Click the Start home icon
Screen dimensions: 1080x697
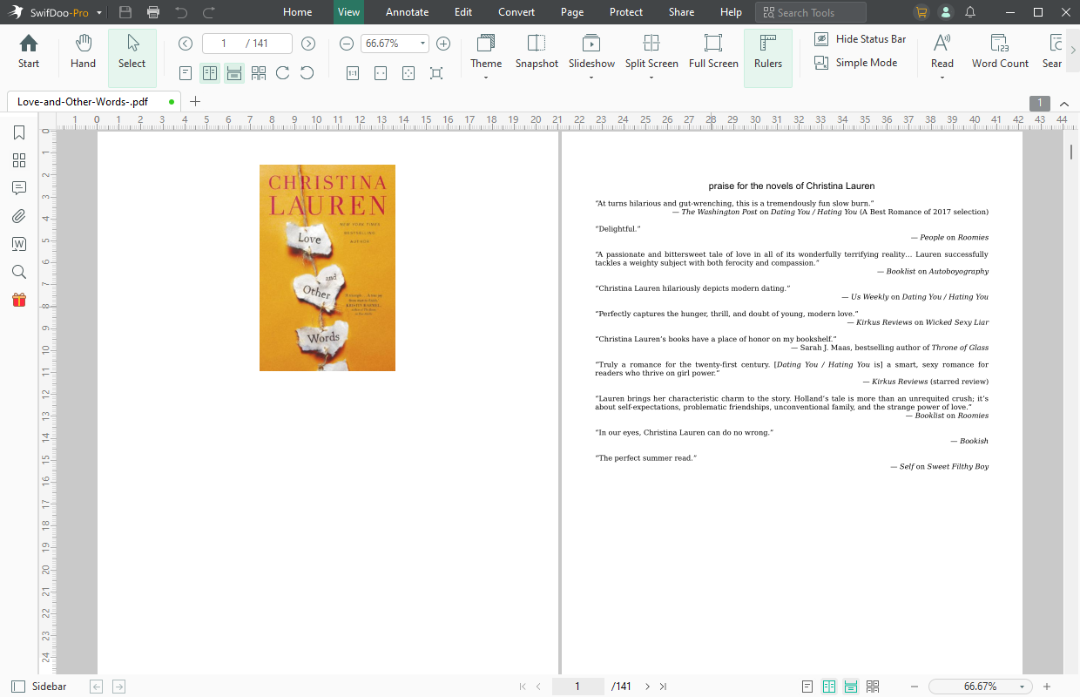[29, 44]
